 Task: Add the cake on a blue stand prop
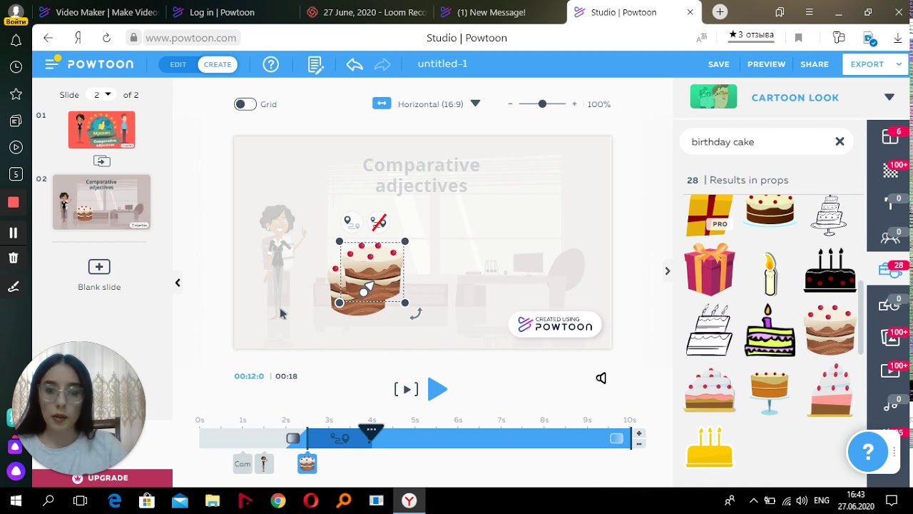coord(770,391)
